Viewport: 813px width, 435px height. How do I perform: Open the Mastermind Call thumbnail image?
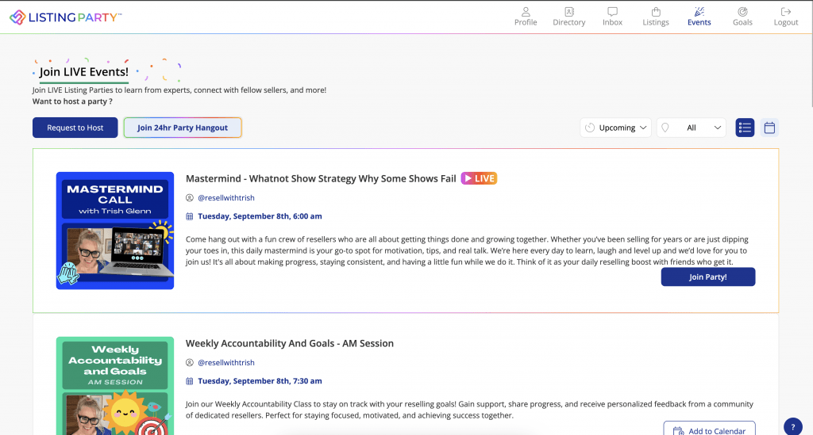115,231
